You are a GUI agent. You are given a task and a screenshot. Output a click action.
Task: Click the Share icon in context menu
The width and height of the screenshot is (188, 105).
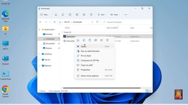pos(102,40)
